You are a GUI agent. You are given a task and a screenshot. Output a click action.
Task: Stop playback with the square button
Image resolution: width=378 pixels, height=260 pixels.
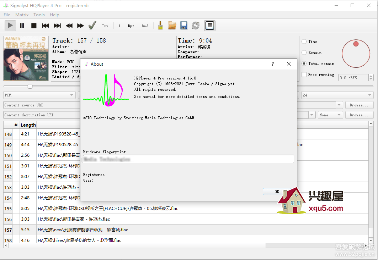click(x=34, y=26)
